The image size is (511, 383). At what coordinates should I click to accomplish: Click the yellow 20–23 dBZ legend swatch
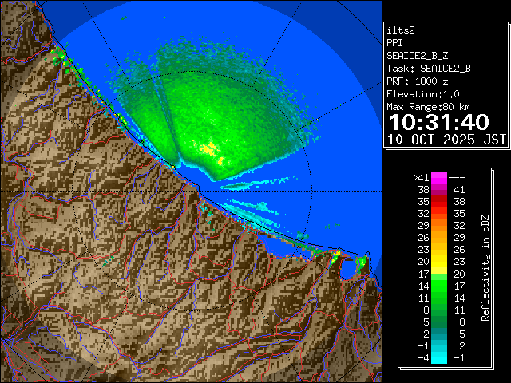[439, 261]
